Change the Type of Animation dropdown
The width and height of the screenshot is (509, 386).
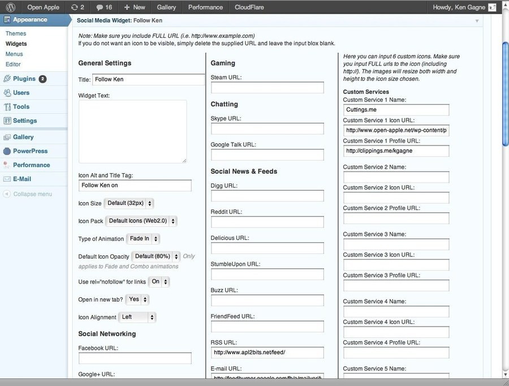143,239
